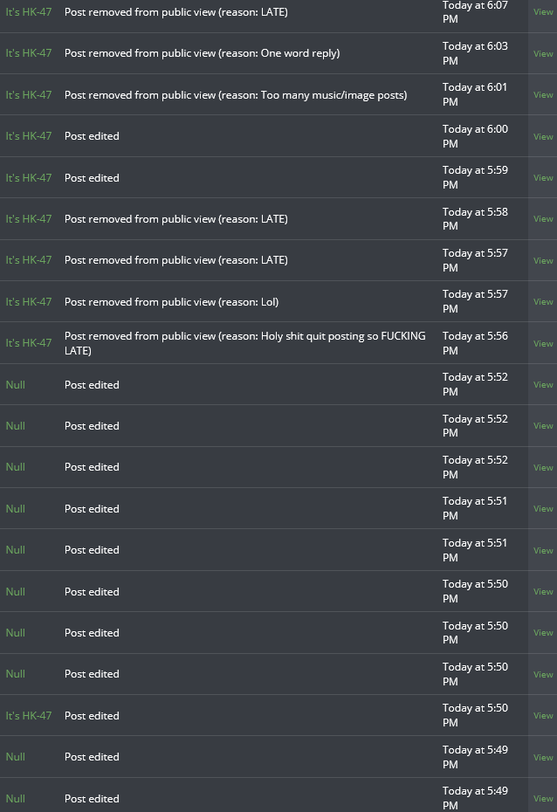This screenshot has height=812, width=557.
Task: View the first 5:52 PM Null post edit
Action: [543, 384]
